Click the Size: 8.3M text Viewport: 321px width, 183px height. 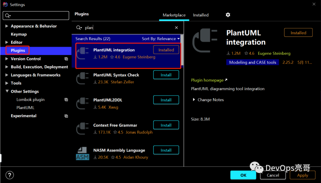click(200, 119)
